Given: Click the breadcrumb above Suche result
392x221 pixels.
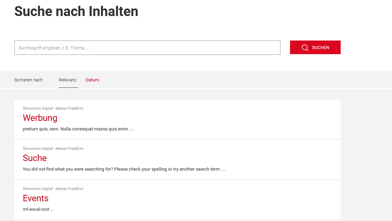Looking at the screenshot, I should point(53,148).
